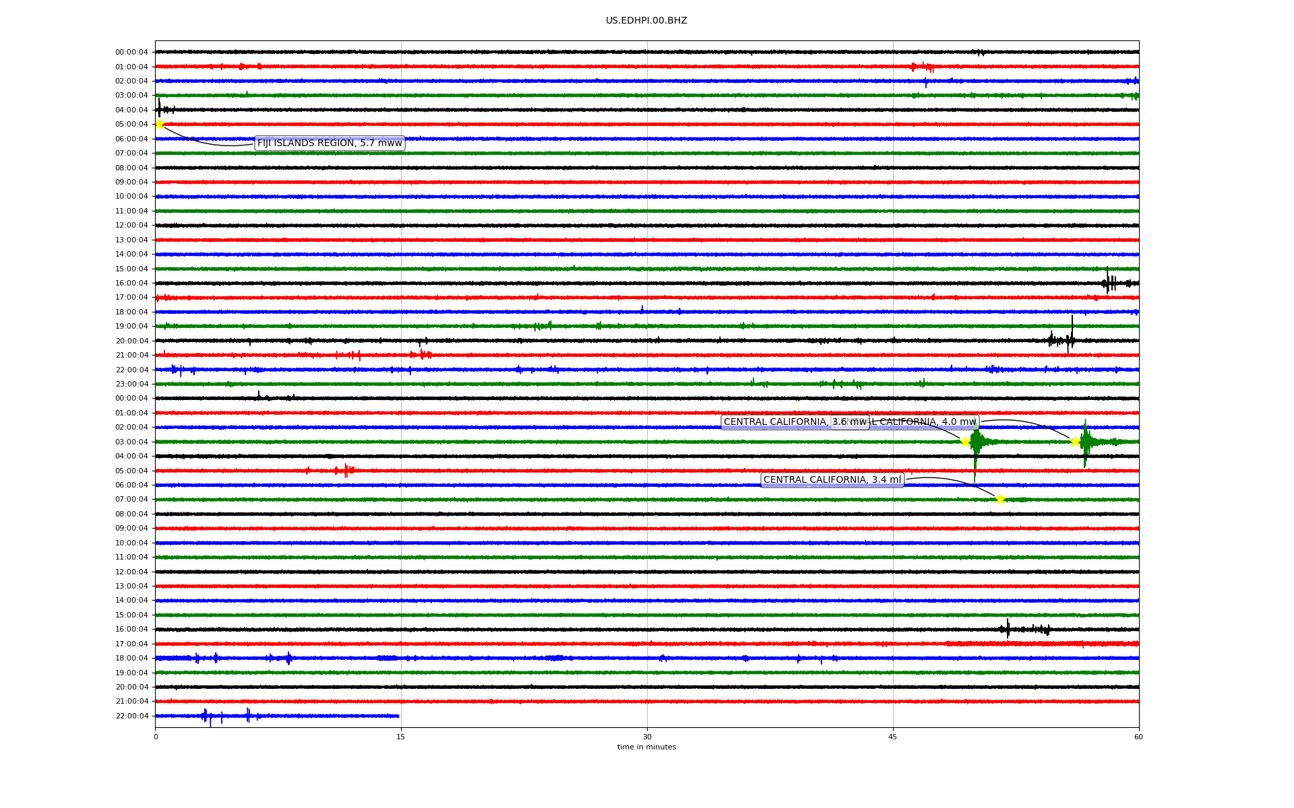1294x808 pixels.
Task: Click the 60 tick label on the time axis
Action: pos(1138,737)
